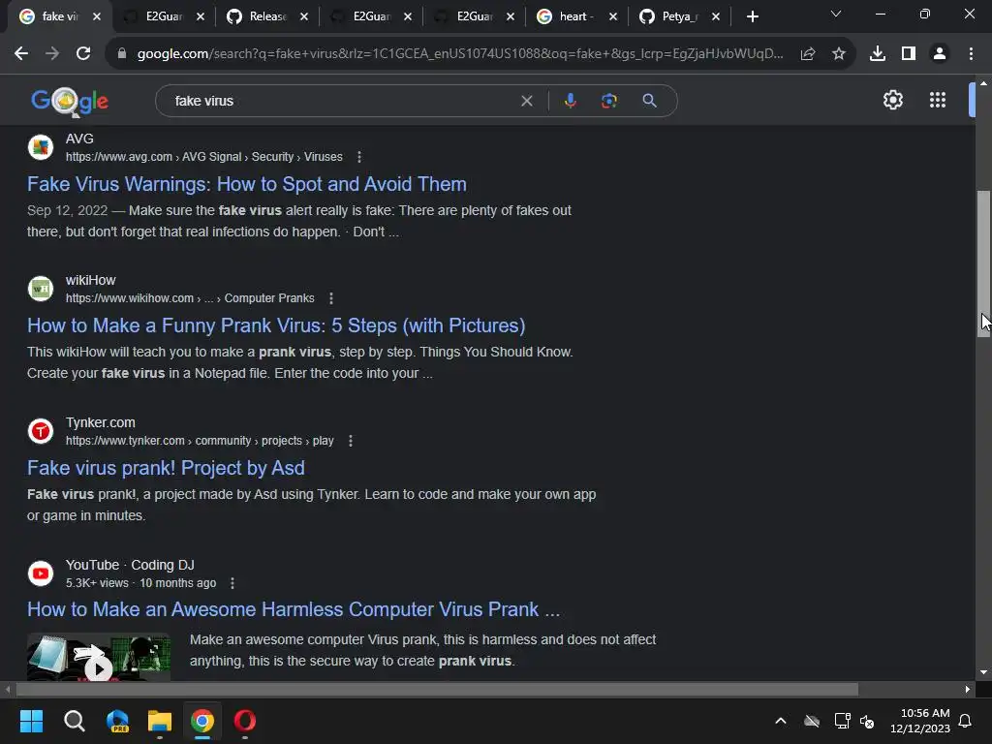Open Fake Virus Warnings AVG article
992x744 pixels.
pos(247,184)
